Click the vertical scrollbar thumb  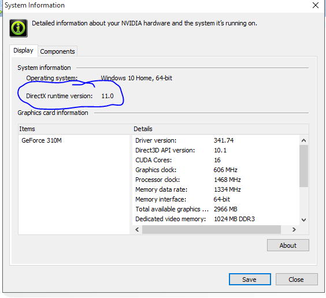pos(303,166)
